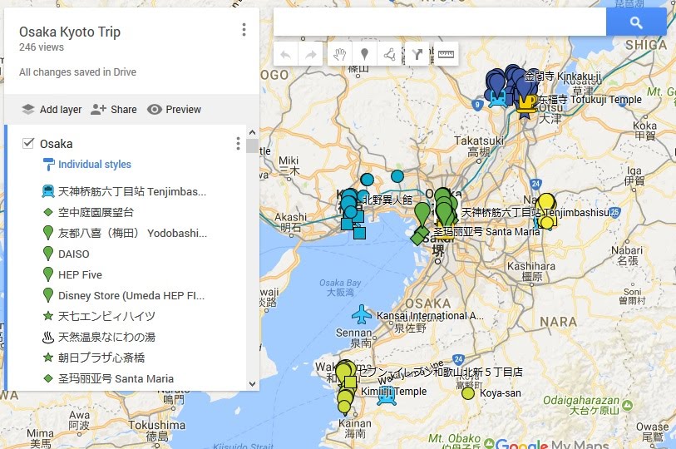Click the Osaka Kyoto Trip title
The image size is (676, 449).
[70, 32]
